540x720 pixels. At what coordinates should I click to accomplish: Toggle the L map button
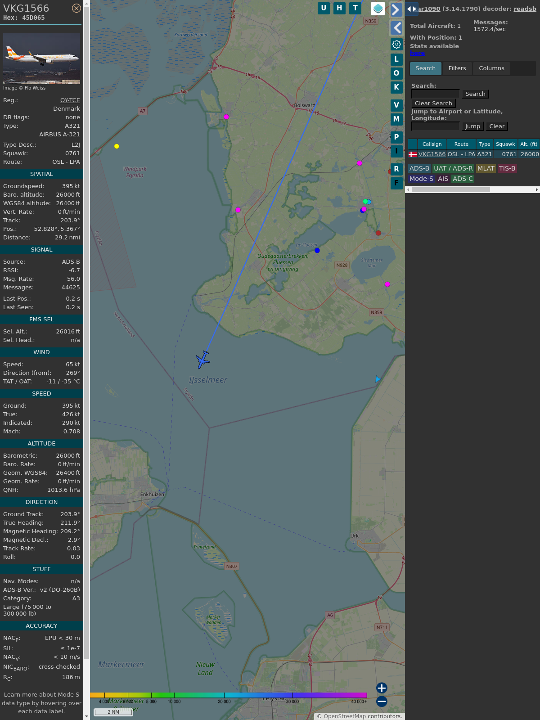396,59
